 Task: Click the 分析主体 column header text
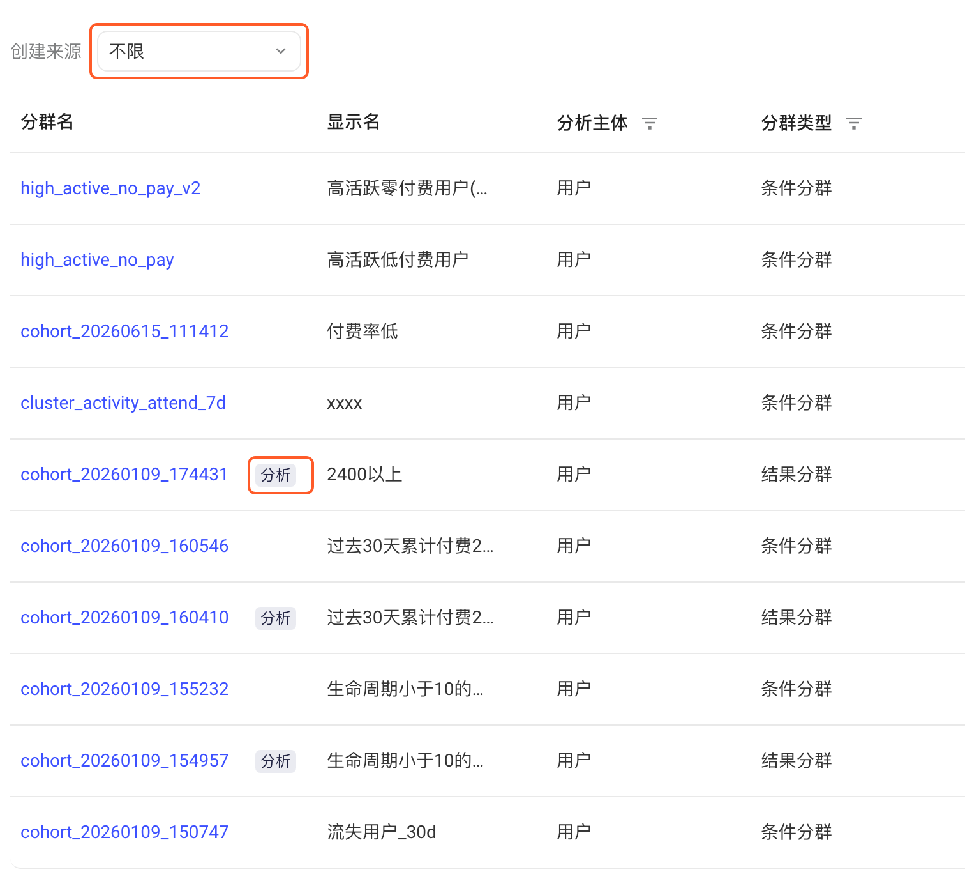[592, 123]
